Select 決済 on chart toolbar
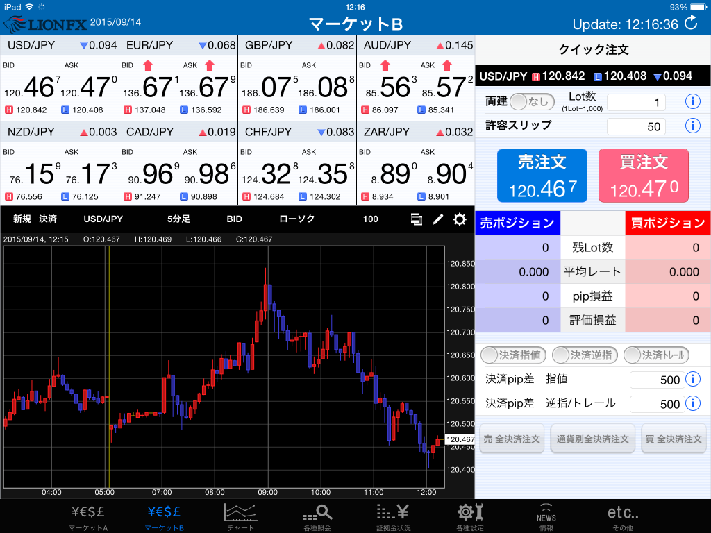 (48, 219)
